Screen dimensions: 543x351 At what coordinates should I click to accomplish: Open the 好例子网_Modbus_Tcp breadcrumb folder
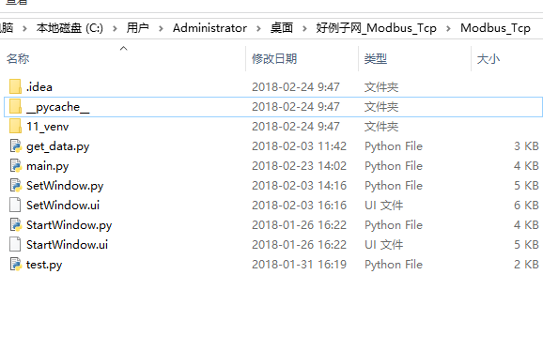click(376, 28)
